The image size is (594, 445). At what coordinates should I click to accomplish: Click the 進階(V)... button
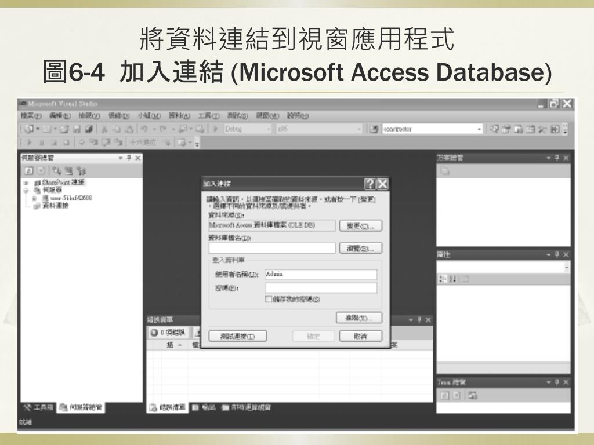[358, 318]
